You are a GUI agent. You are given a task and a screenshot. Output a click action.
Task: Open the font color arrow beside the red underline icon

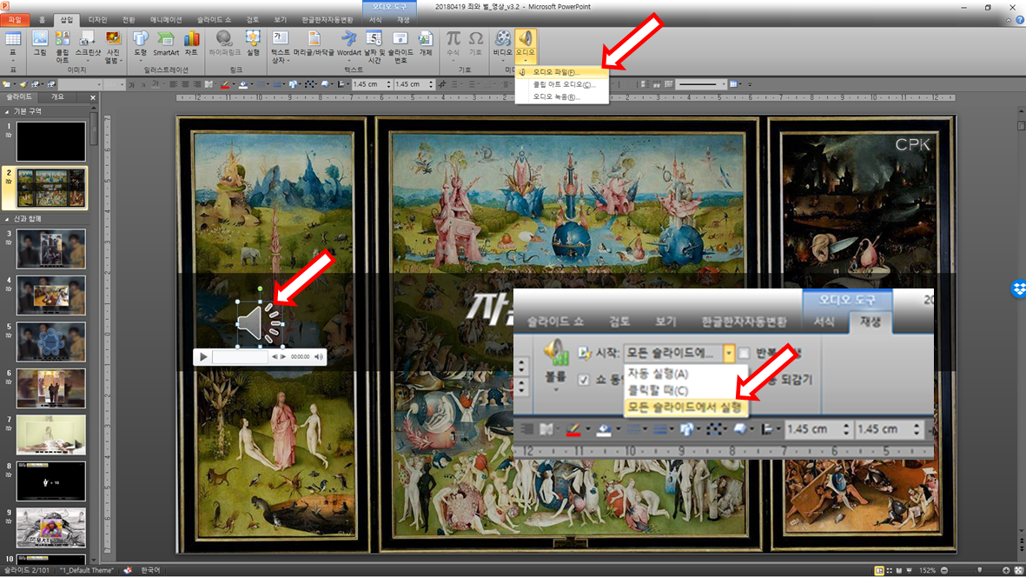click(x=233, y=84)
